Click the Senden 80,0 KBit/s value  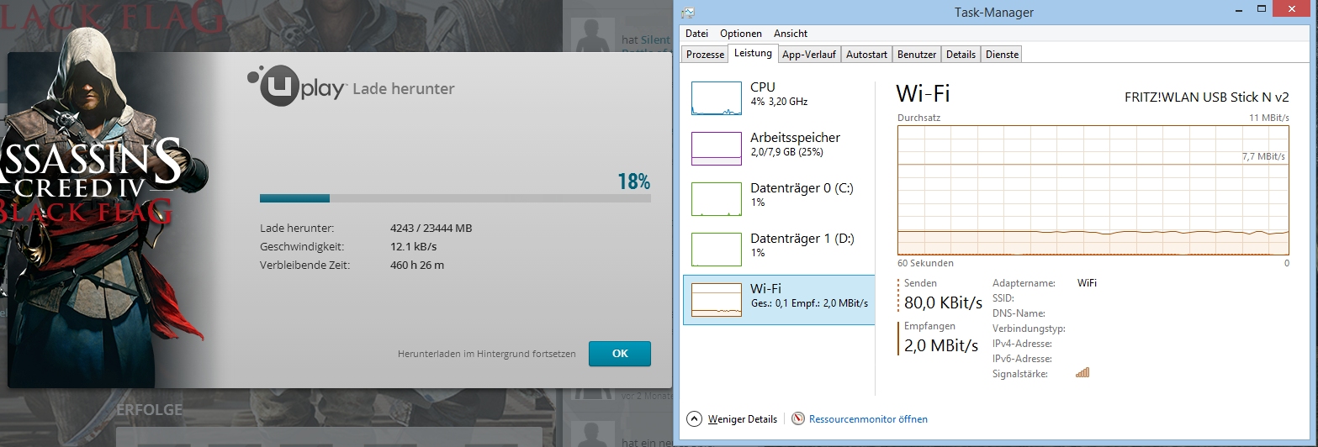[943, 302]
